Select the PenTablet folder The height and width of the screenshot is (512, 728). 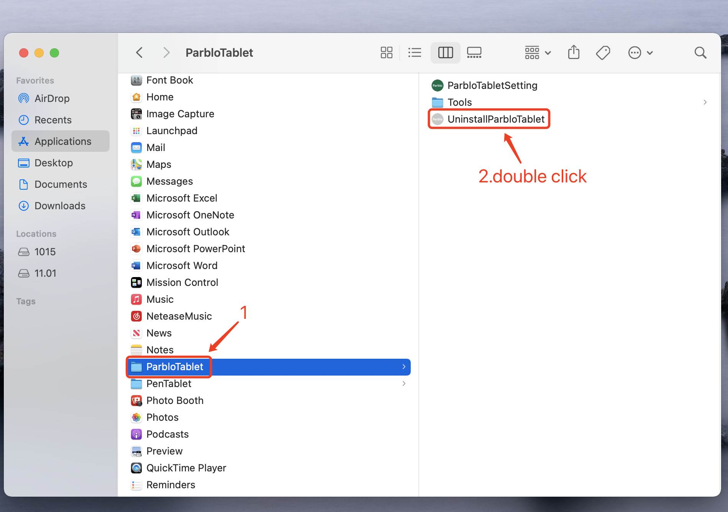[269, 384]
